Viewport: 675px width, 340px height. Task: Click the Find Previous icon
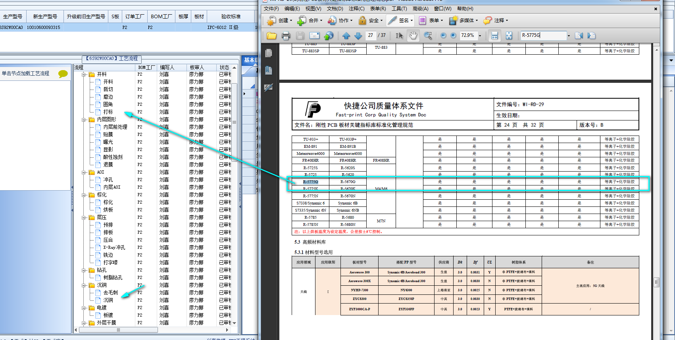click(x=579, y=36)
